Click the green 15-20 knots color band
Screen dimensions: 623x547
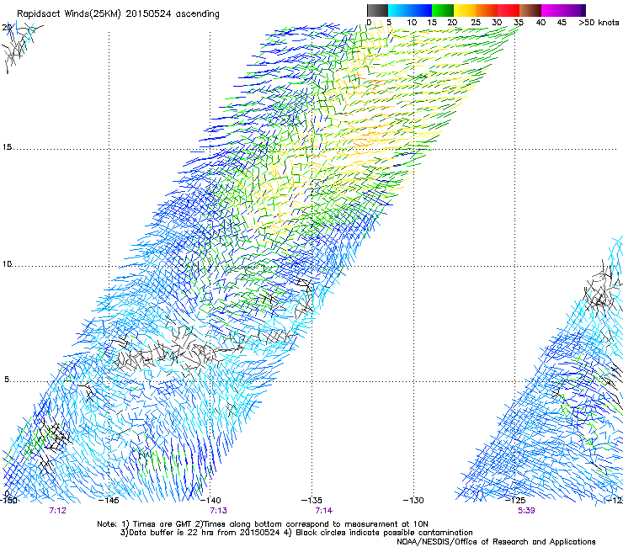pyautogui.click(x=443, y=10)
